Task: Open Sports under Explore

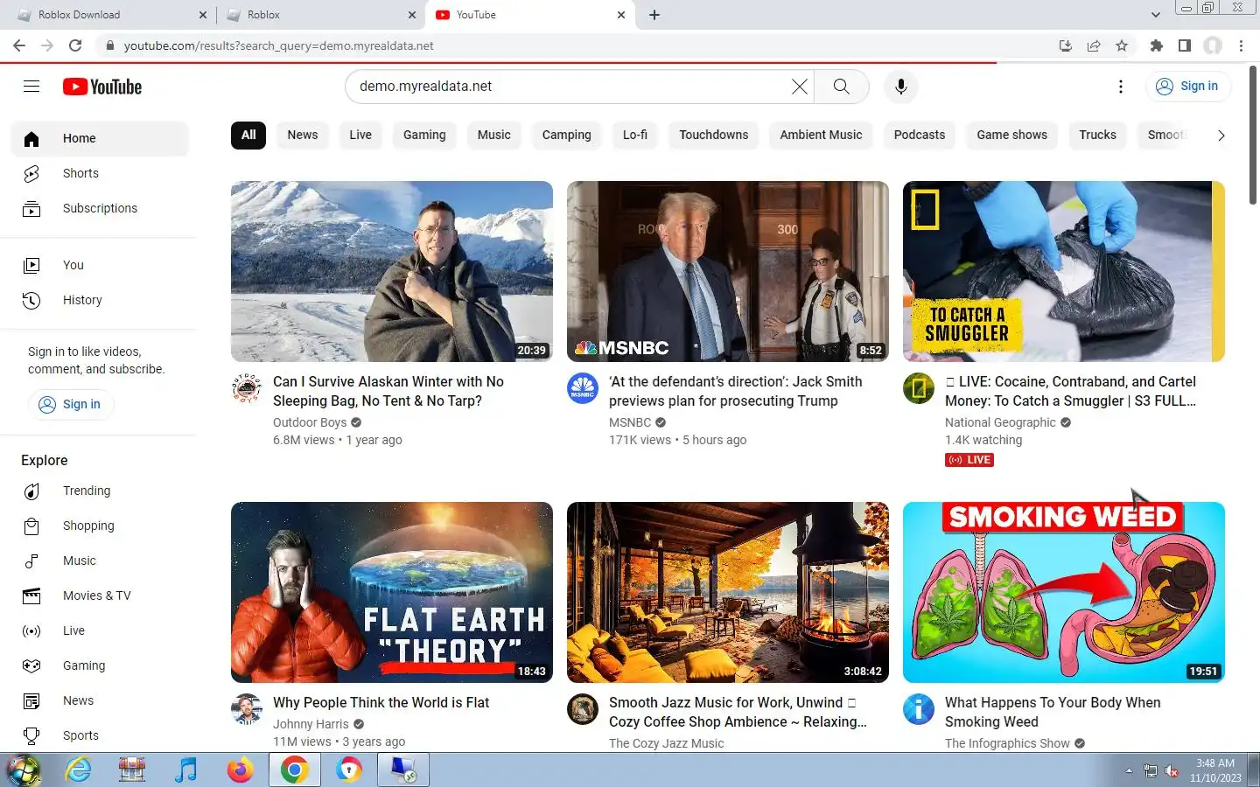Action: (x=100, y=735)
